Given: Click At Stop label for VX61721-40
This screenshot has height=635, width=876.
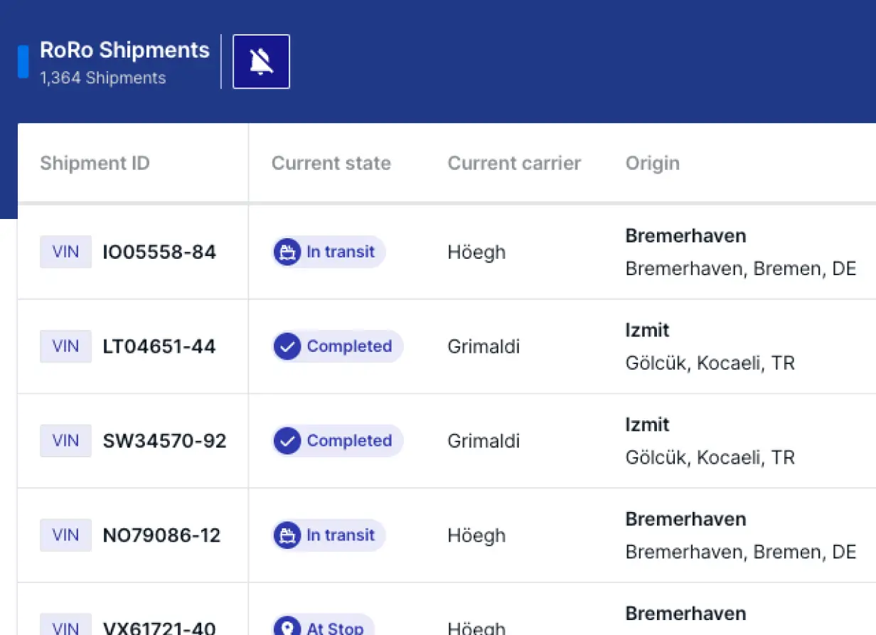Looking at the screenshot, I should tap(336, 629).
